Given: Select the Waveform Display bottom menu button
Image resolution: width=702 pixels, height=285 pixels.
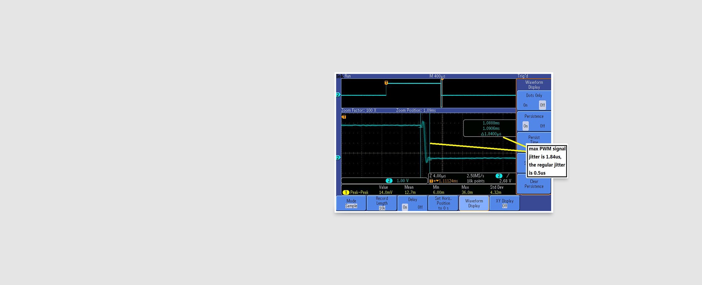Looking at the screenshot, I should 474,204.
